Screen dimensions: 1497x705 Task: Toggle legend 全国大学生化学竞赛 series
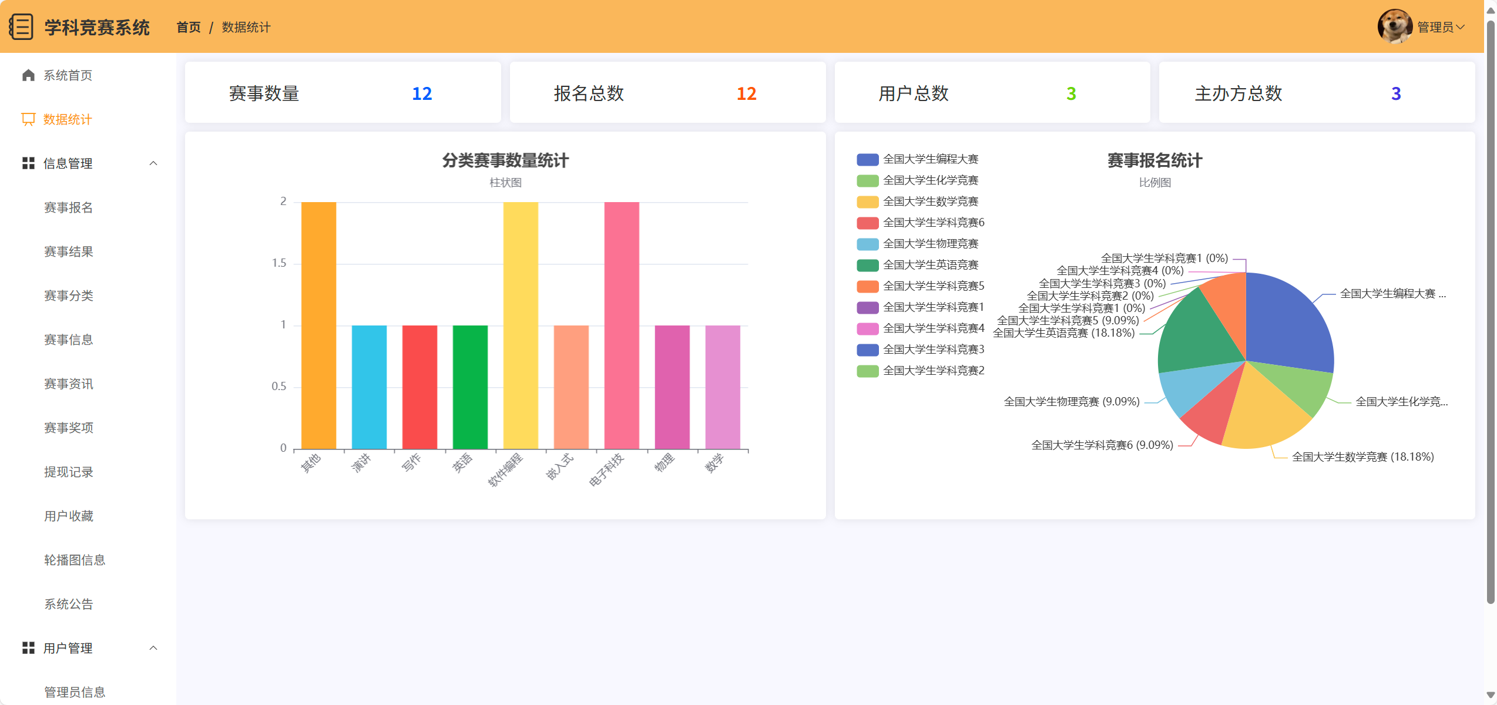[930, 180]
